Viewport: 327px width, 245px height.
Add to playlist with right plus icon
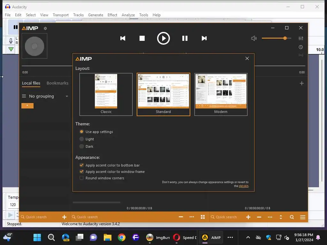(x=248, y=217)
